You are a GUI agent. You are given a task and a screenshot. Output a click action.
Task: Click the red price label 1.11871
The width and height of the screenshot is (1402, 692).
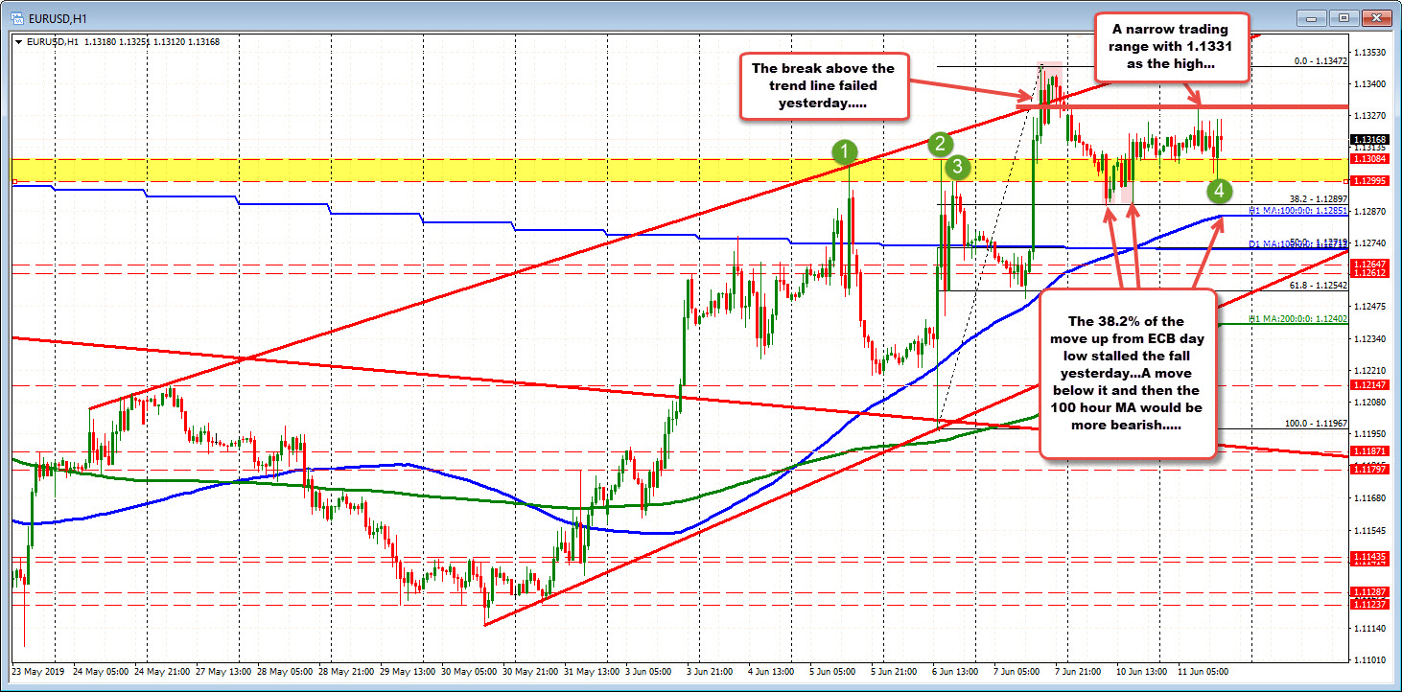[x=1368, y=450]
